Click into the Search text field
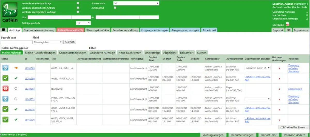 click(17, 42)
